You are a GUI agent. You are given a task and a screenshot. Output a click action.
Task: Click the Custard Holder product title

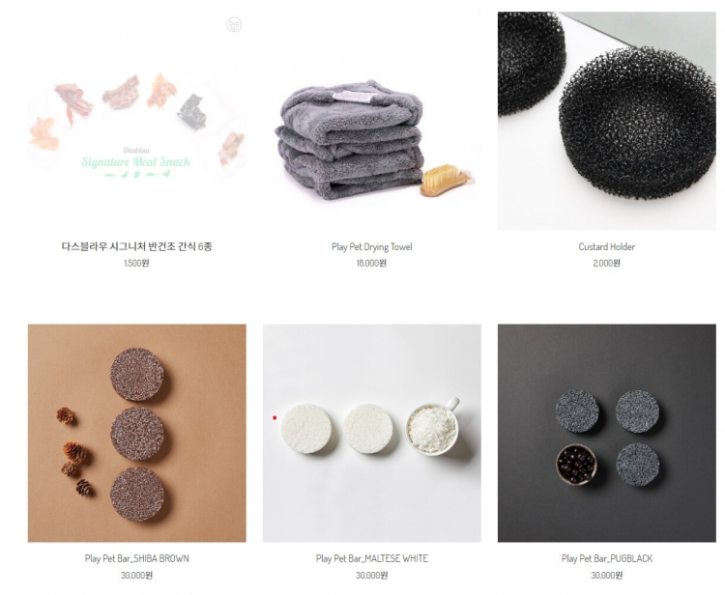coord(607,246)
